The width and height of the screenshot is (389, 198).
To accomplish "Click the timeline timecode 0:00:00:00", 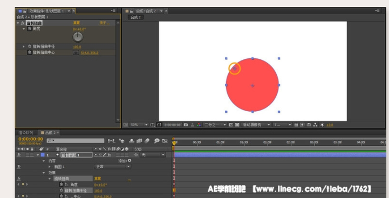I will (x=31, y=139).
